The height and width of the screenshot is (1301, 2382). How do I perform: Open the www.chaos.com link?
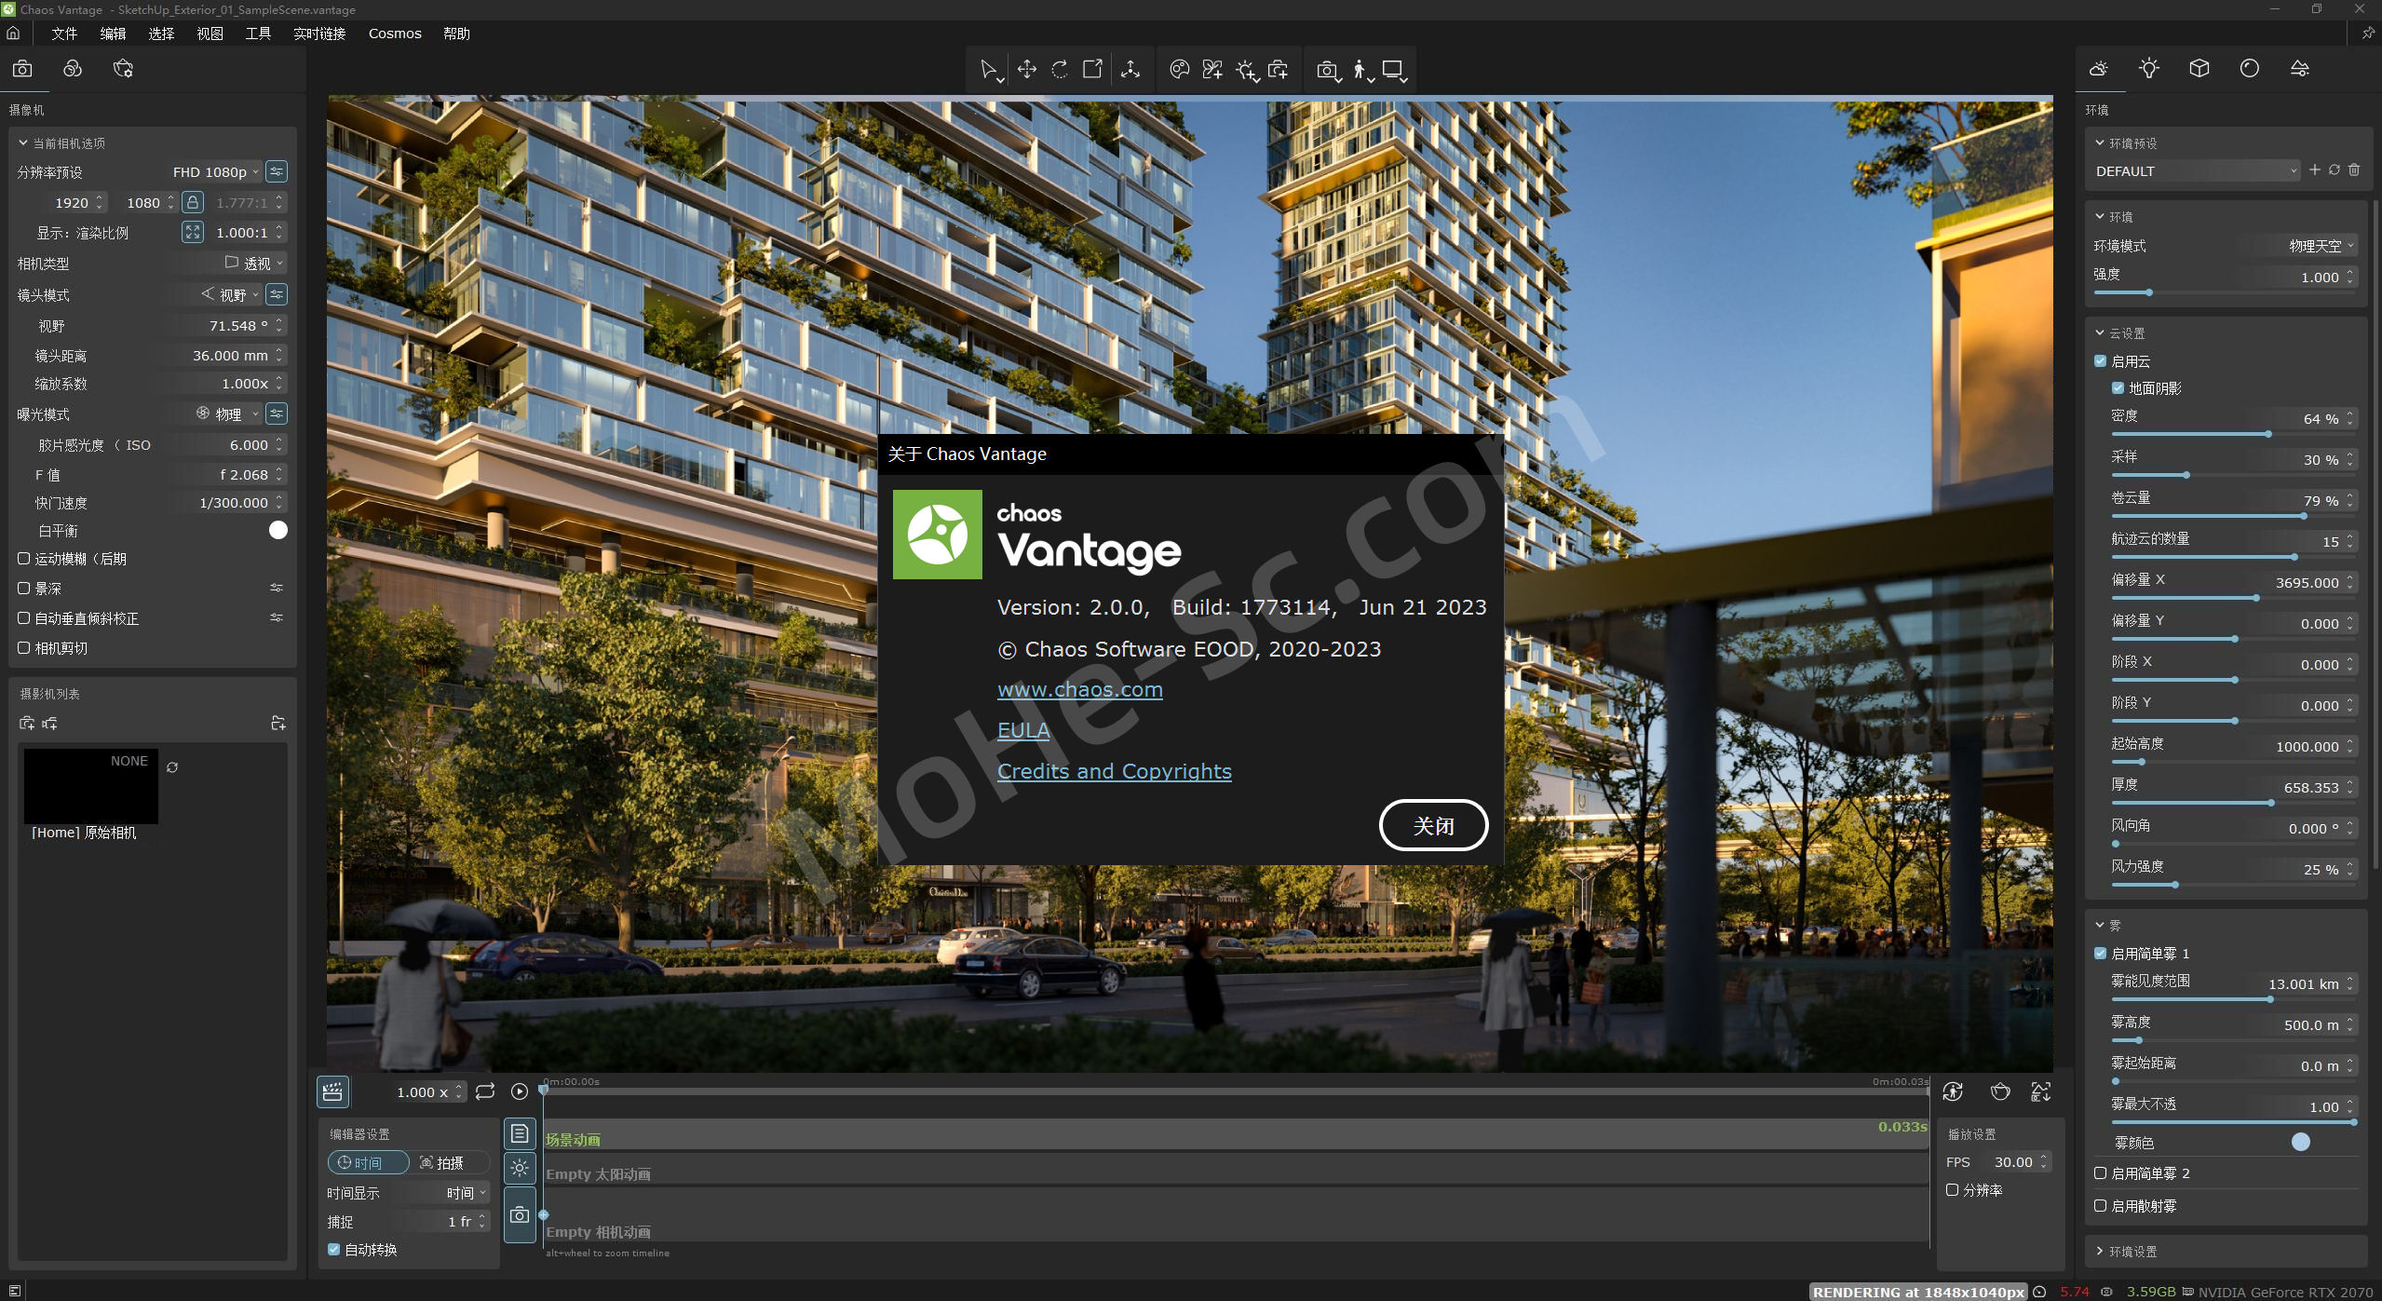coord(1080,690)
